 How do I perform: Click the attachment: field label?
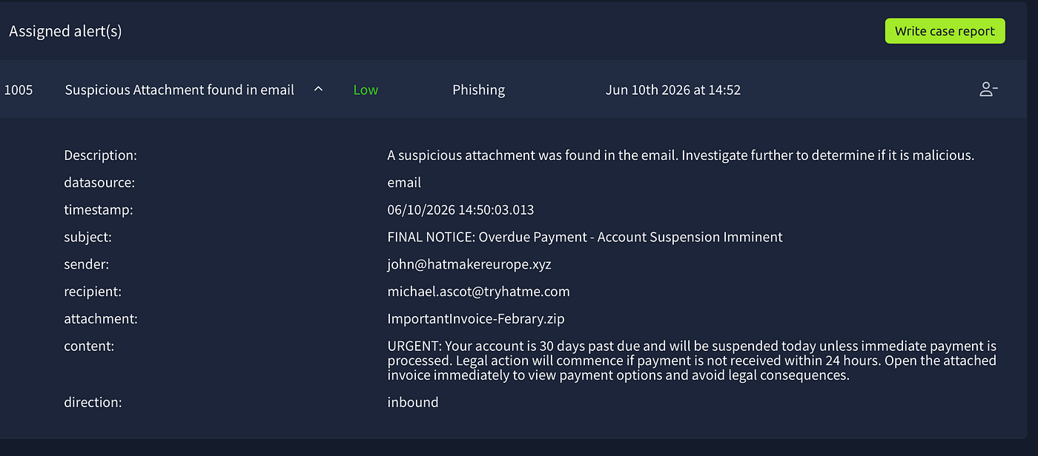click(101, 319)
